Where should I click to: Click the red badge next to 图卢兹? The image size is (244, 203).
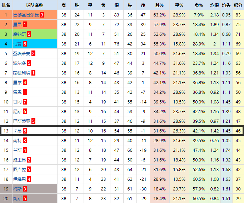pos(29,170)
